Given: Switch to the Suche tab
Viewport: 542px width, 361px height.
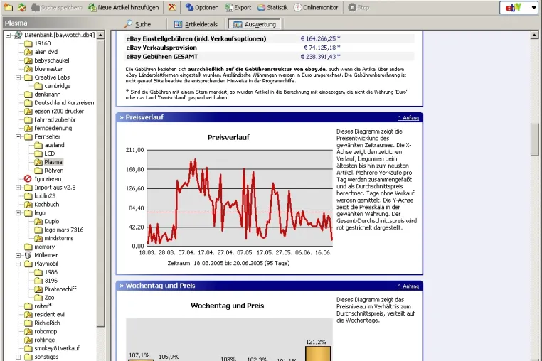Looking at the screenshot, I should (138, 24).
